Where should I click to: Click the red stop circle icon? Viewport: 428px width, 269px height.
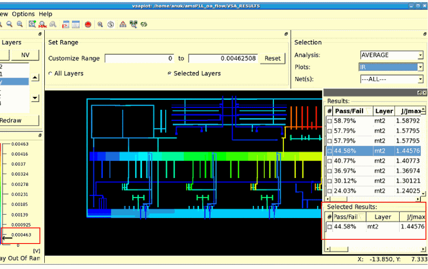[x=88, y=25]
